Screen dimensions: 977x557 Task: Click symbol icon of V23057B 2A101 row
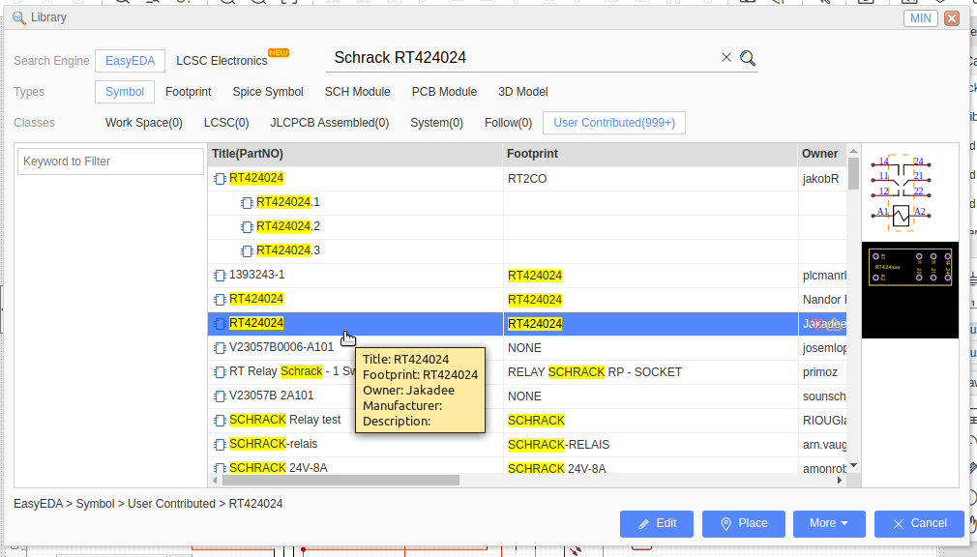pyautogui.click(x=220, y=396)
